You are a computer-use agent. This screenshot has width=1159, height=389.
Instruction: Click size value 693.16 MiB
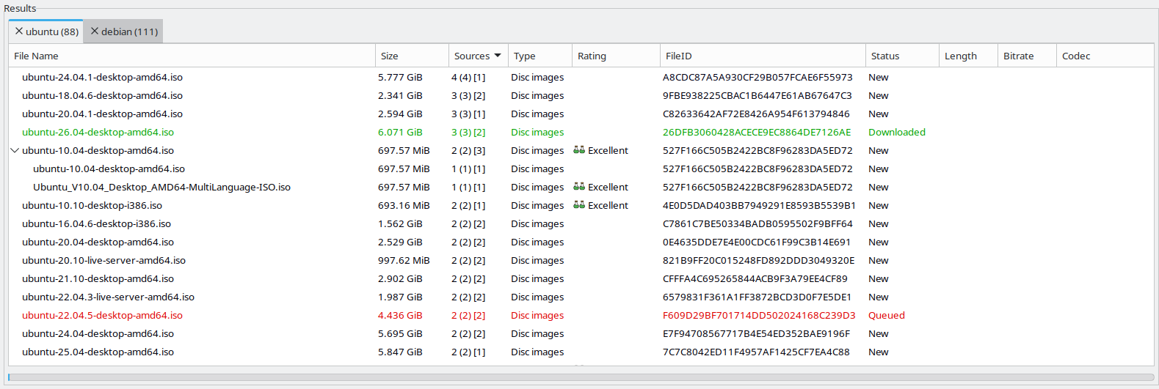click(x=404, y=205)
